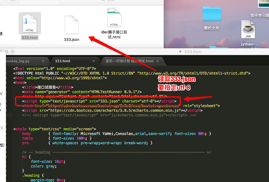Click the .heading selector line
The image size is (269, 182).
[33, 175]
